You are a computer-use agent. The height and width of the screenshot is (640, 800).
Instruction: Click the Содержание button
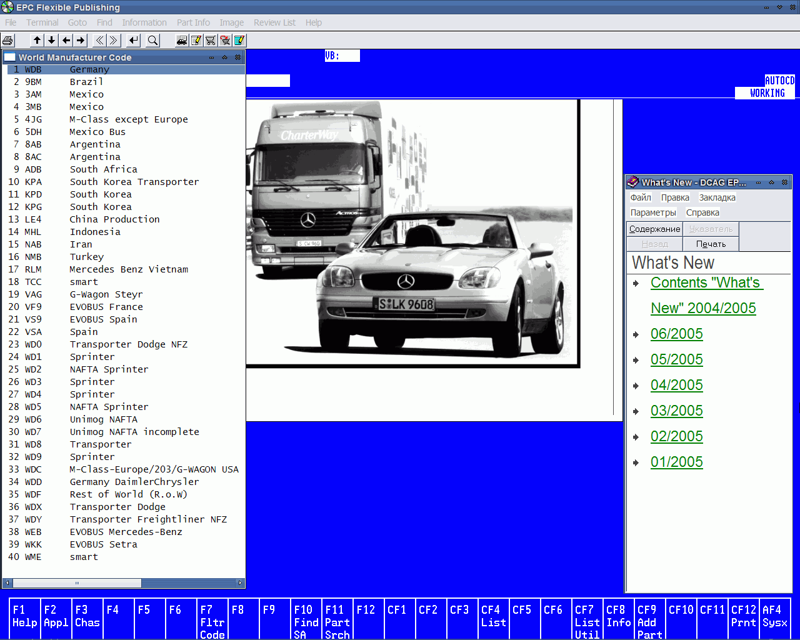click(x=654, y=229)
